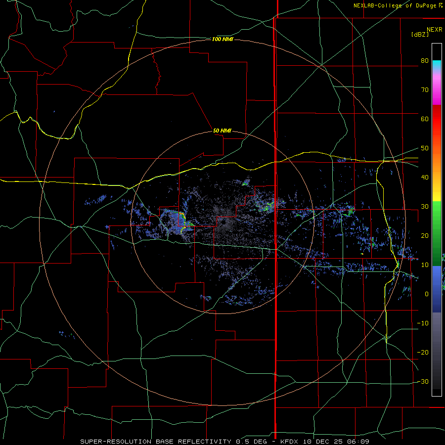Click "SUPER-RESOLUTION BASE REFLECTIVITY" in the caption
The height and width of the screenshot is (445, 445).
(156, 442)
